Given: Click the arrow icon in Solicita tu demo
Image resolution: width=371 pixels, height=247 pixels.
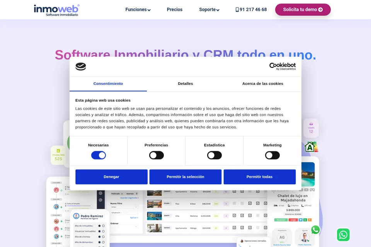Looking at the screenshot, I should [x=321, y=10].
